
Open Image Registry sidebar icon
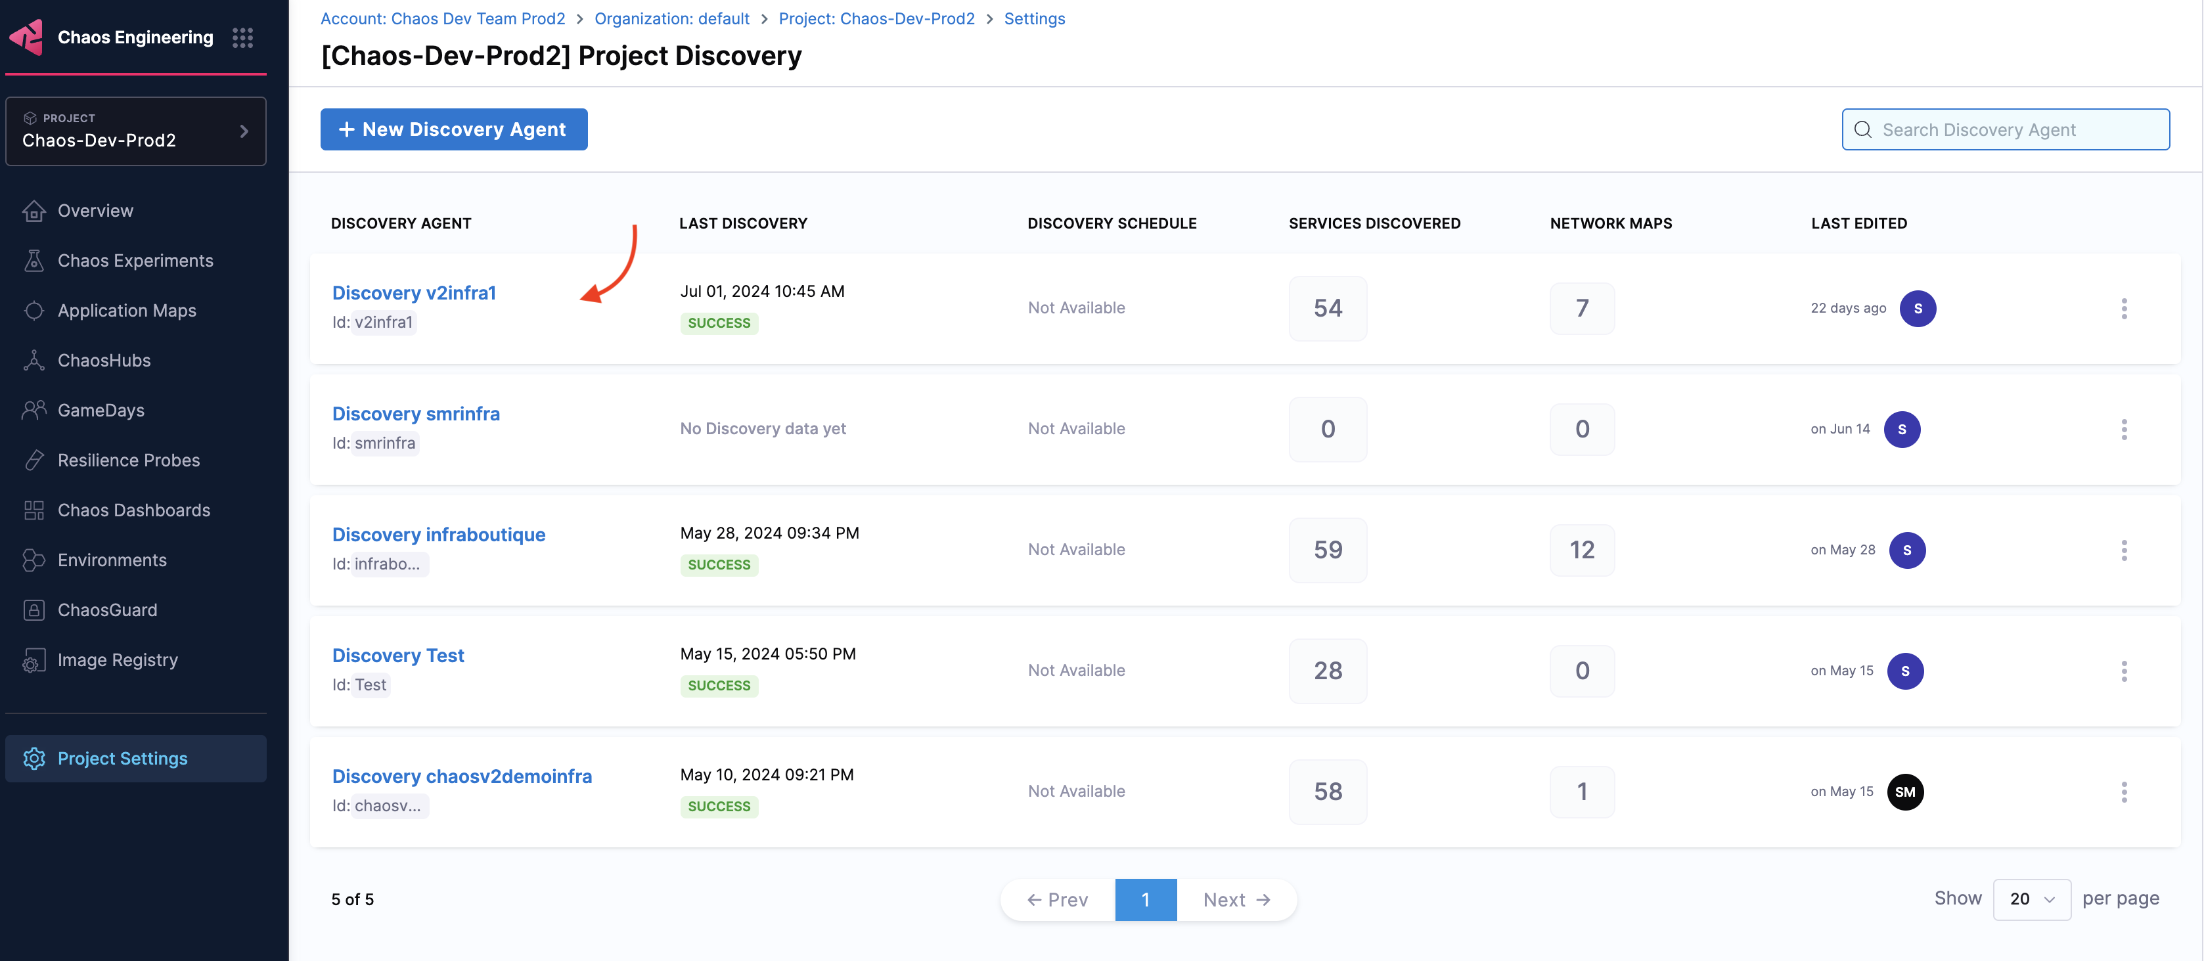coord(34,661)
